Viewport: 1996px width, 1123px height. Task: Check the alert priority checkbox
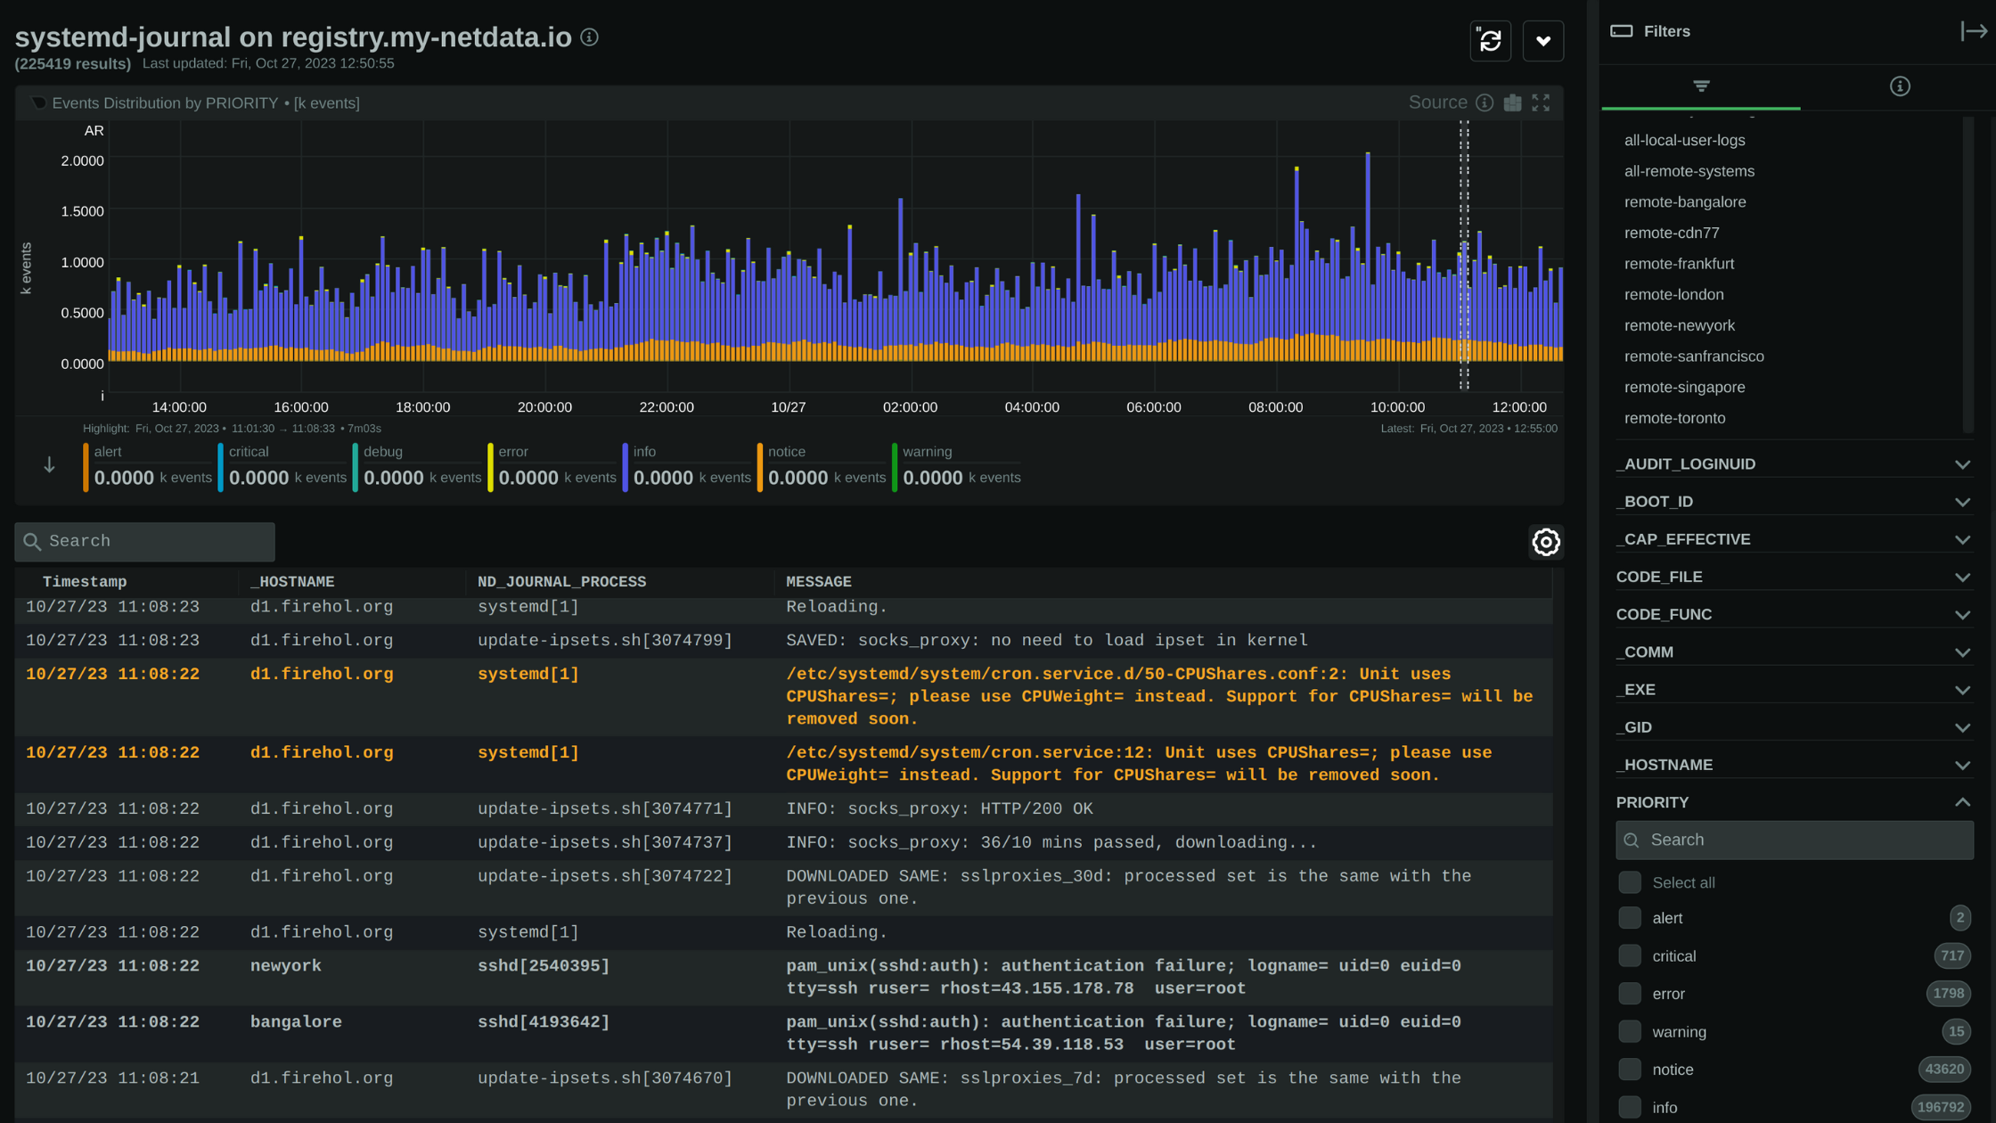1630,918
